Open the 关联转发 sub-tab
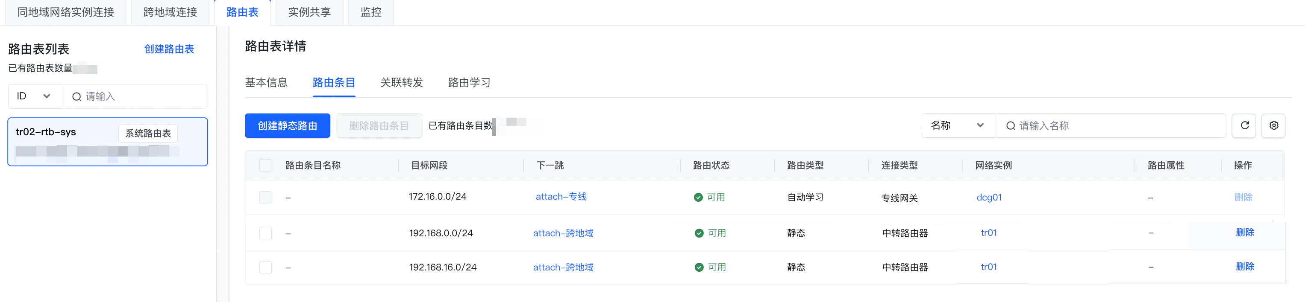The width and height of the screenshot is (1305, 302). (x=401, y=82)
